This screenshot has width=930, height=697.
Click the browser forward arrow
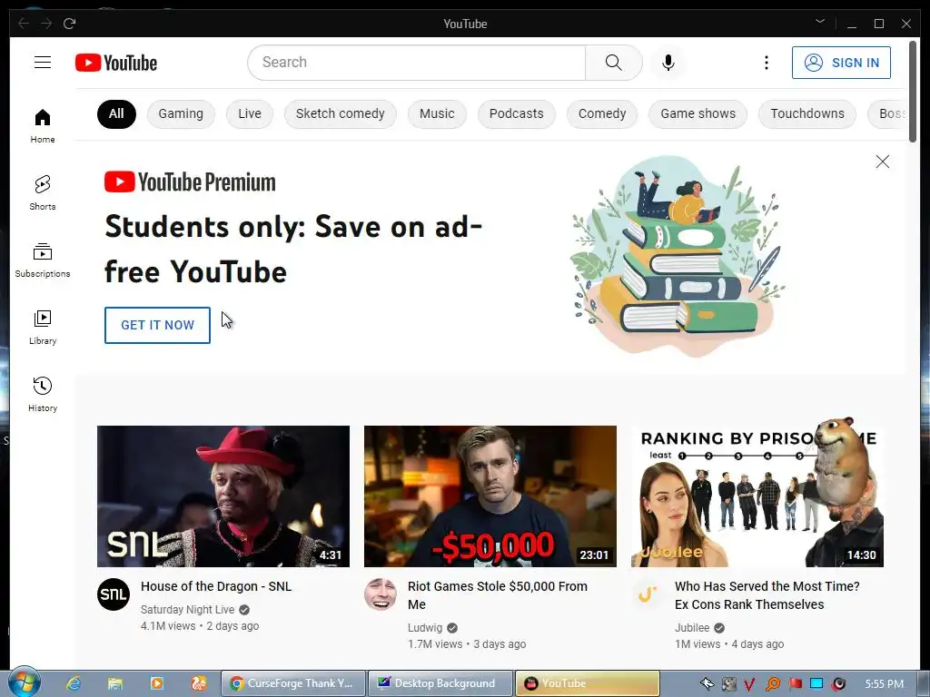pyautogui.click(x=46, y=23)
